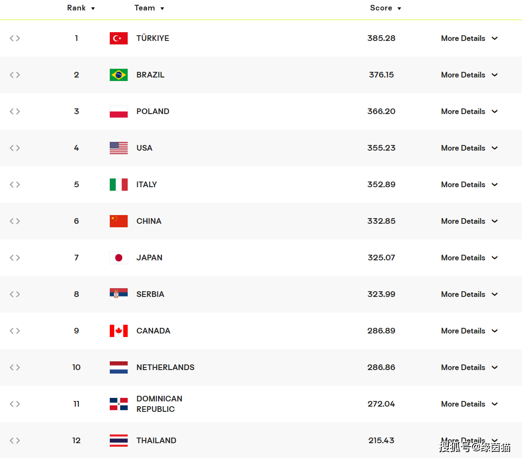The width and height of the screenshot is (522, 458).
Task: Expand More Details for USA
Action: pos(469,148)
